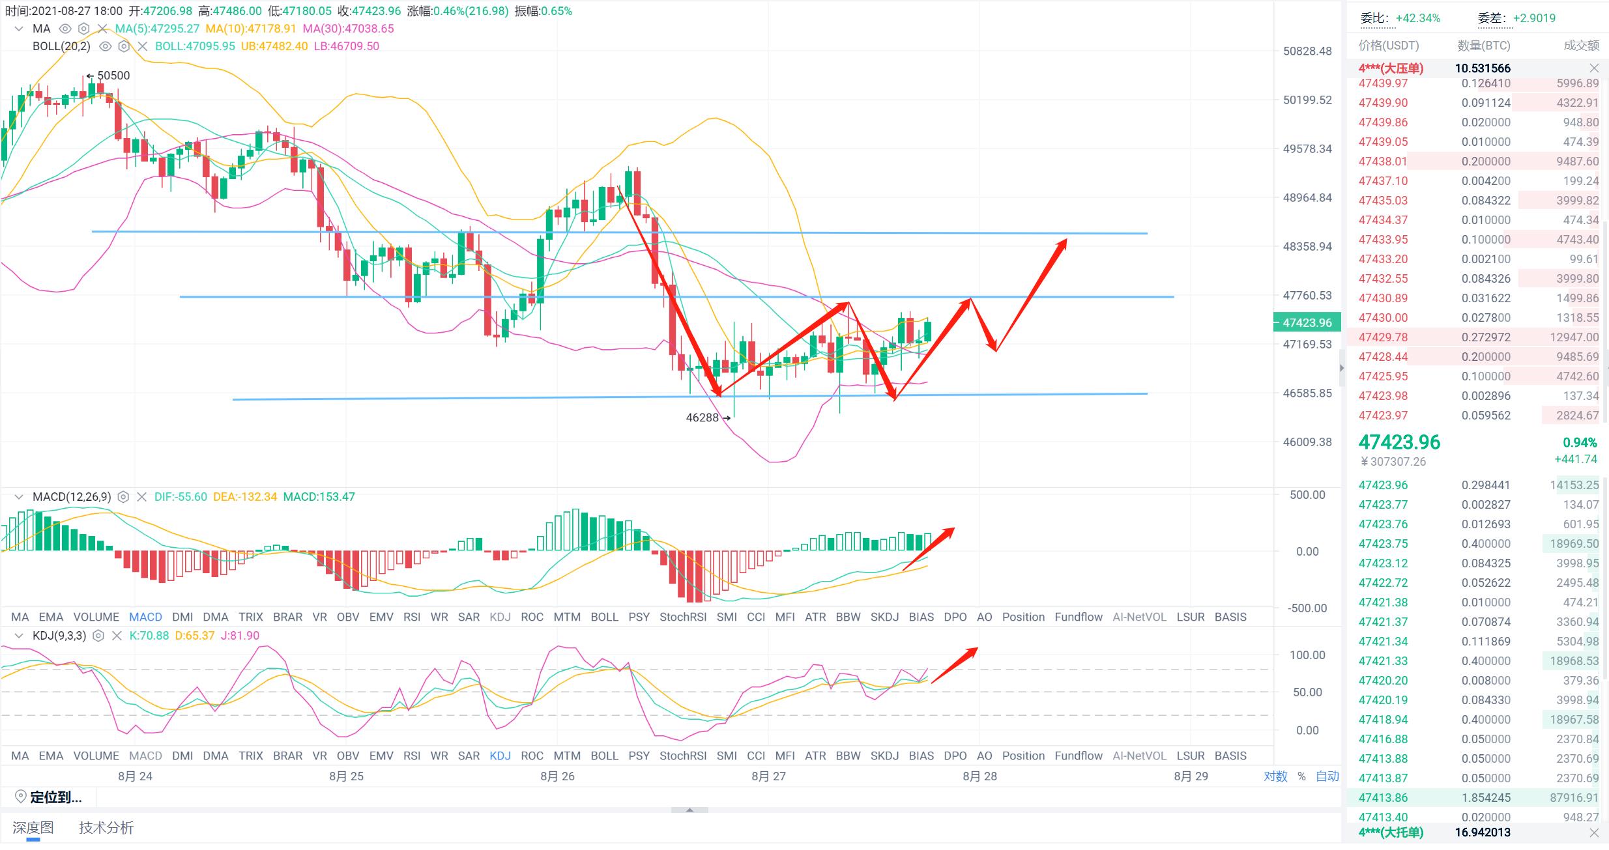The height and width of the screenshot is (850, 1609).
Task: Close the MACD indicator panel
Action: tap(142, 497)
